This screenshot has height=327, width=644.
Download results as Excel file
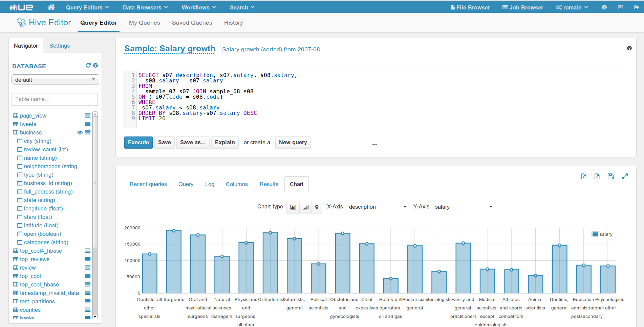pos(584,176)
